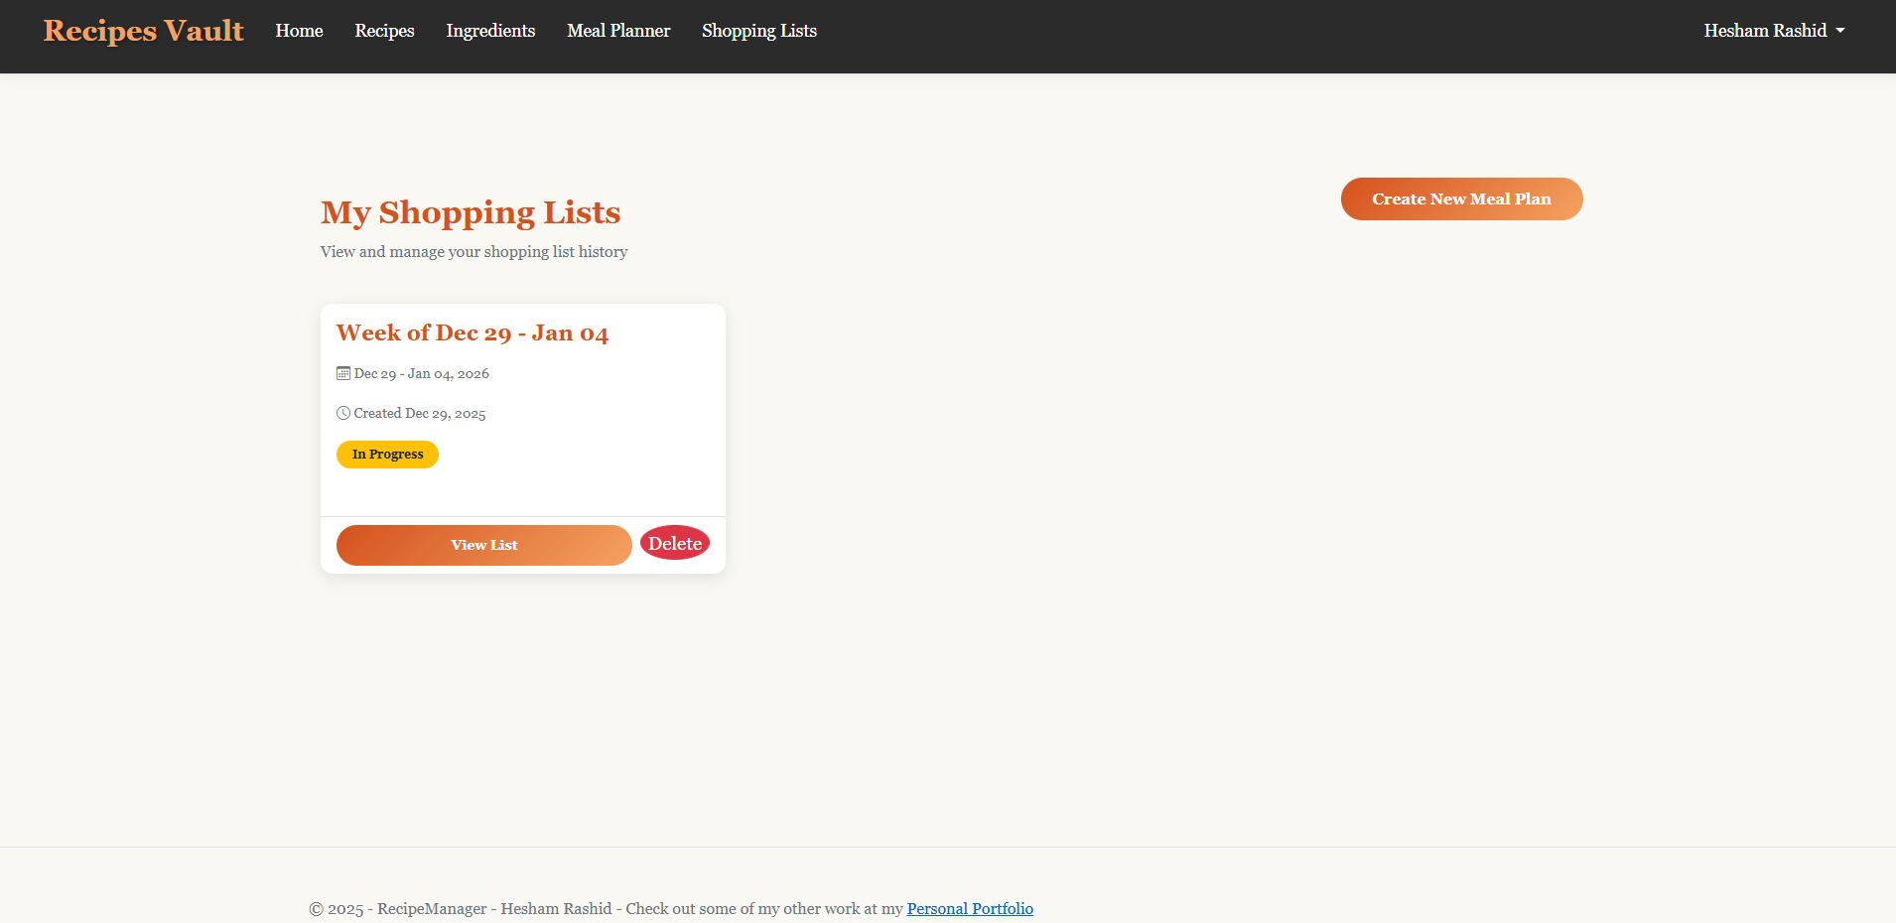Click the Recipes Vault logo
Screen dimensions: 1896x923
pyautogui.click(x=143, y=31)
